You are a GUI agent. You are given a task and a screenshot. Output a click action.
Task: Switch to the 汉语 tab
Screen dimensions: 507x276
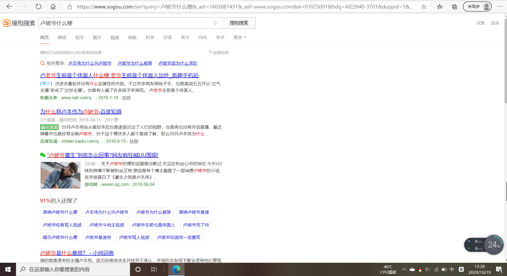coord(167,37)
